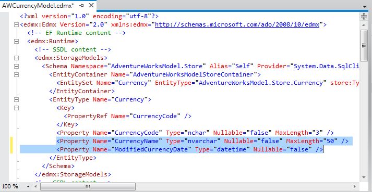Collapse the Key element
The width and height of the screenshot is (372, 192).
[16, 108]
